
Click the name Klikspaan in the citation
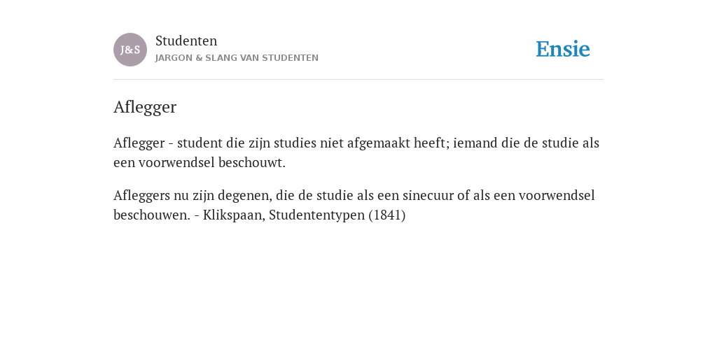(234, 215)
